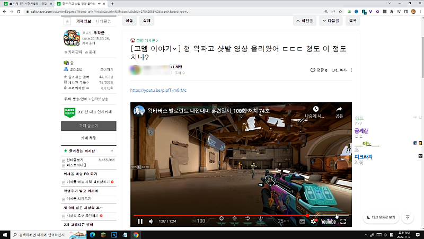Mute the video with speaker icon
Image resolution: width=424 pixels, height=239 pixels.
point(151,222)
